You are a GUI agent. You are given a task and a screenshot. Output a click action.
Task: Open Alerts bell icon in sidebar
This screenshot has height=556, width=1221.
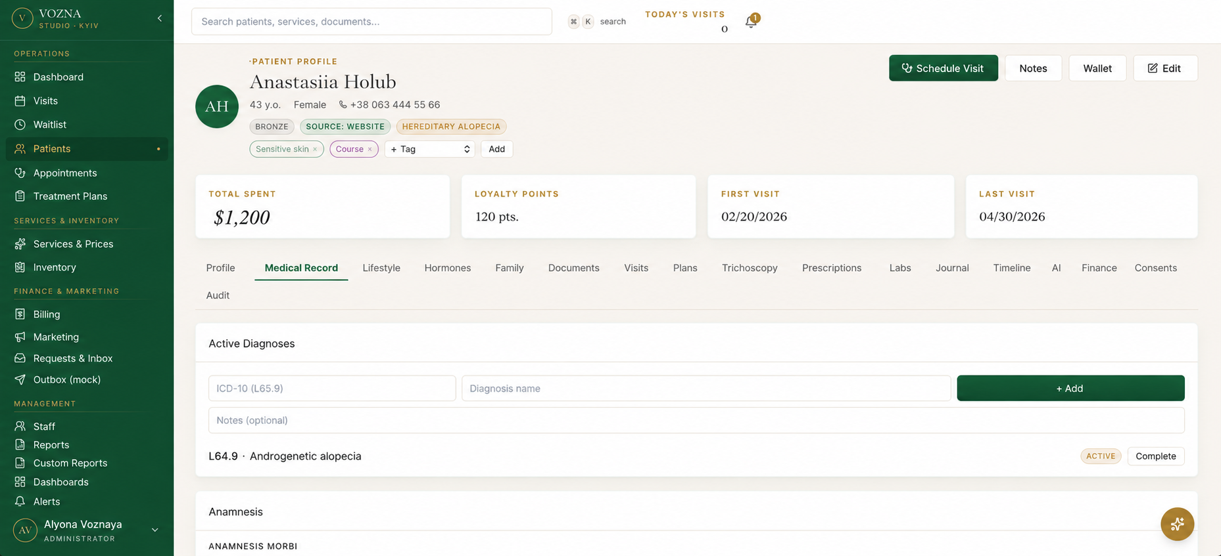pos(20,502)
